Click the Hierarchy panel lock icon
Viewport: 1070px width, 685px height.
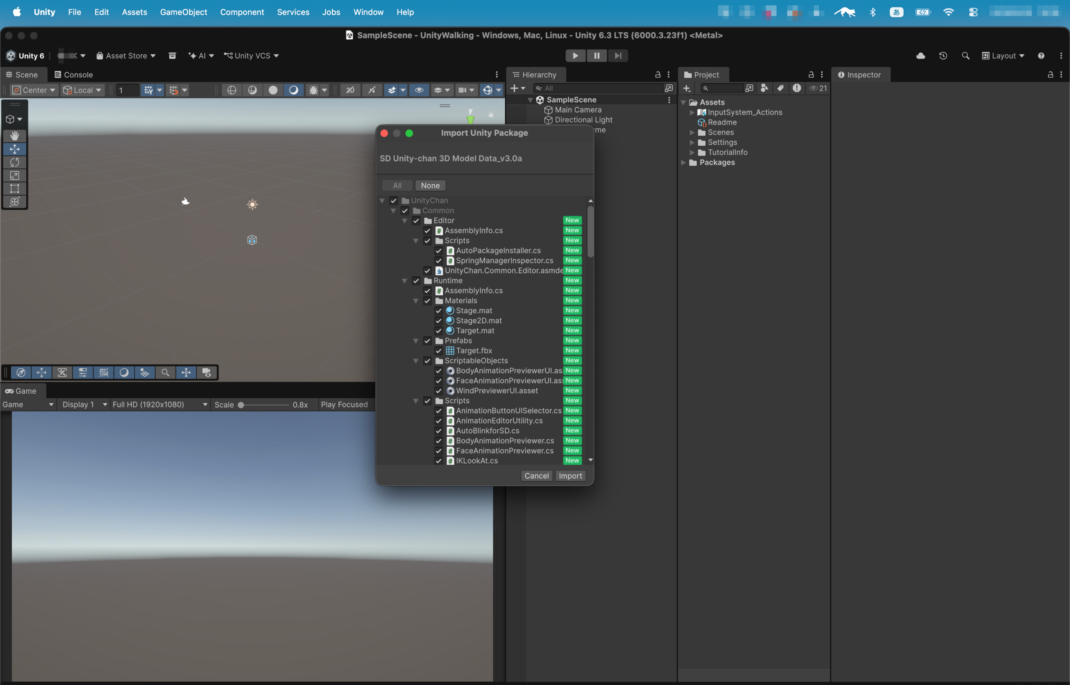(658, 75)
